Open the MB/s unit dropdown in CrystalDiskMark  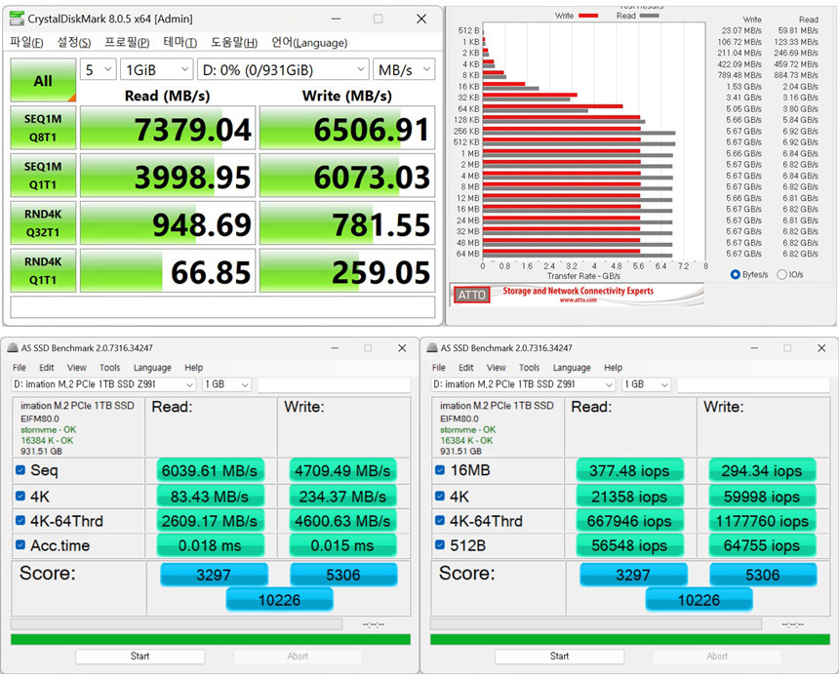[404, 69]
